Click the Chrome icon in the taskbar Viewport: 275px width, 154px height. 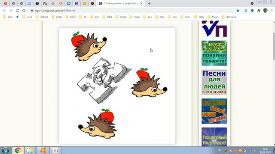18,150
